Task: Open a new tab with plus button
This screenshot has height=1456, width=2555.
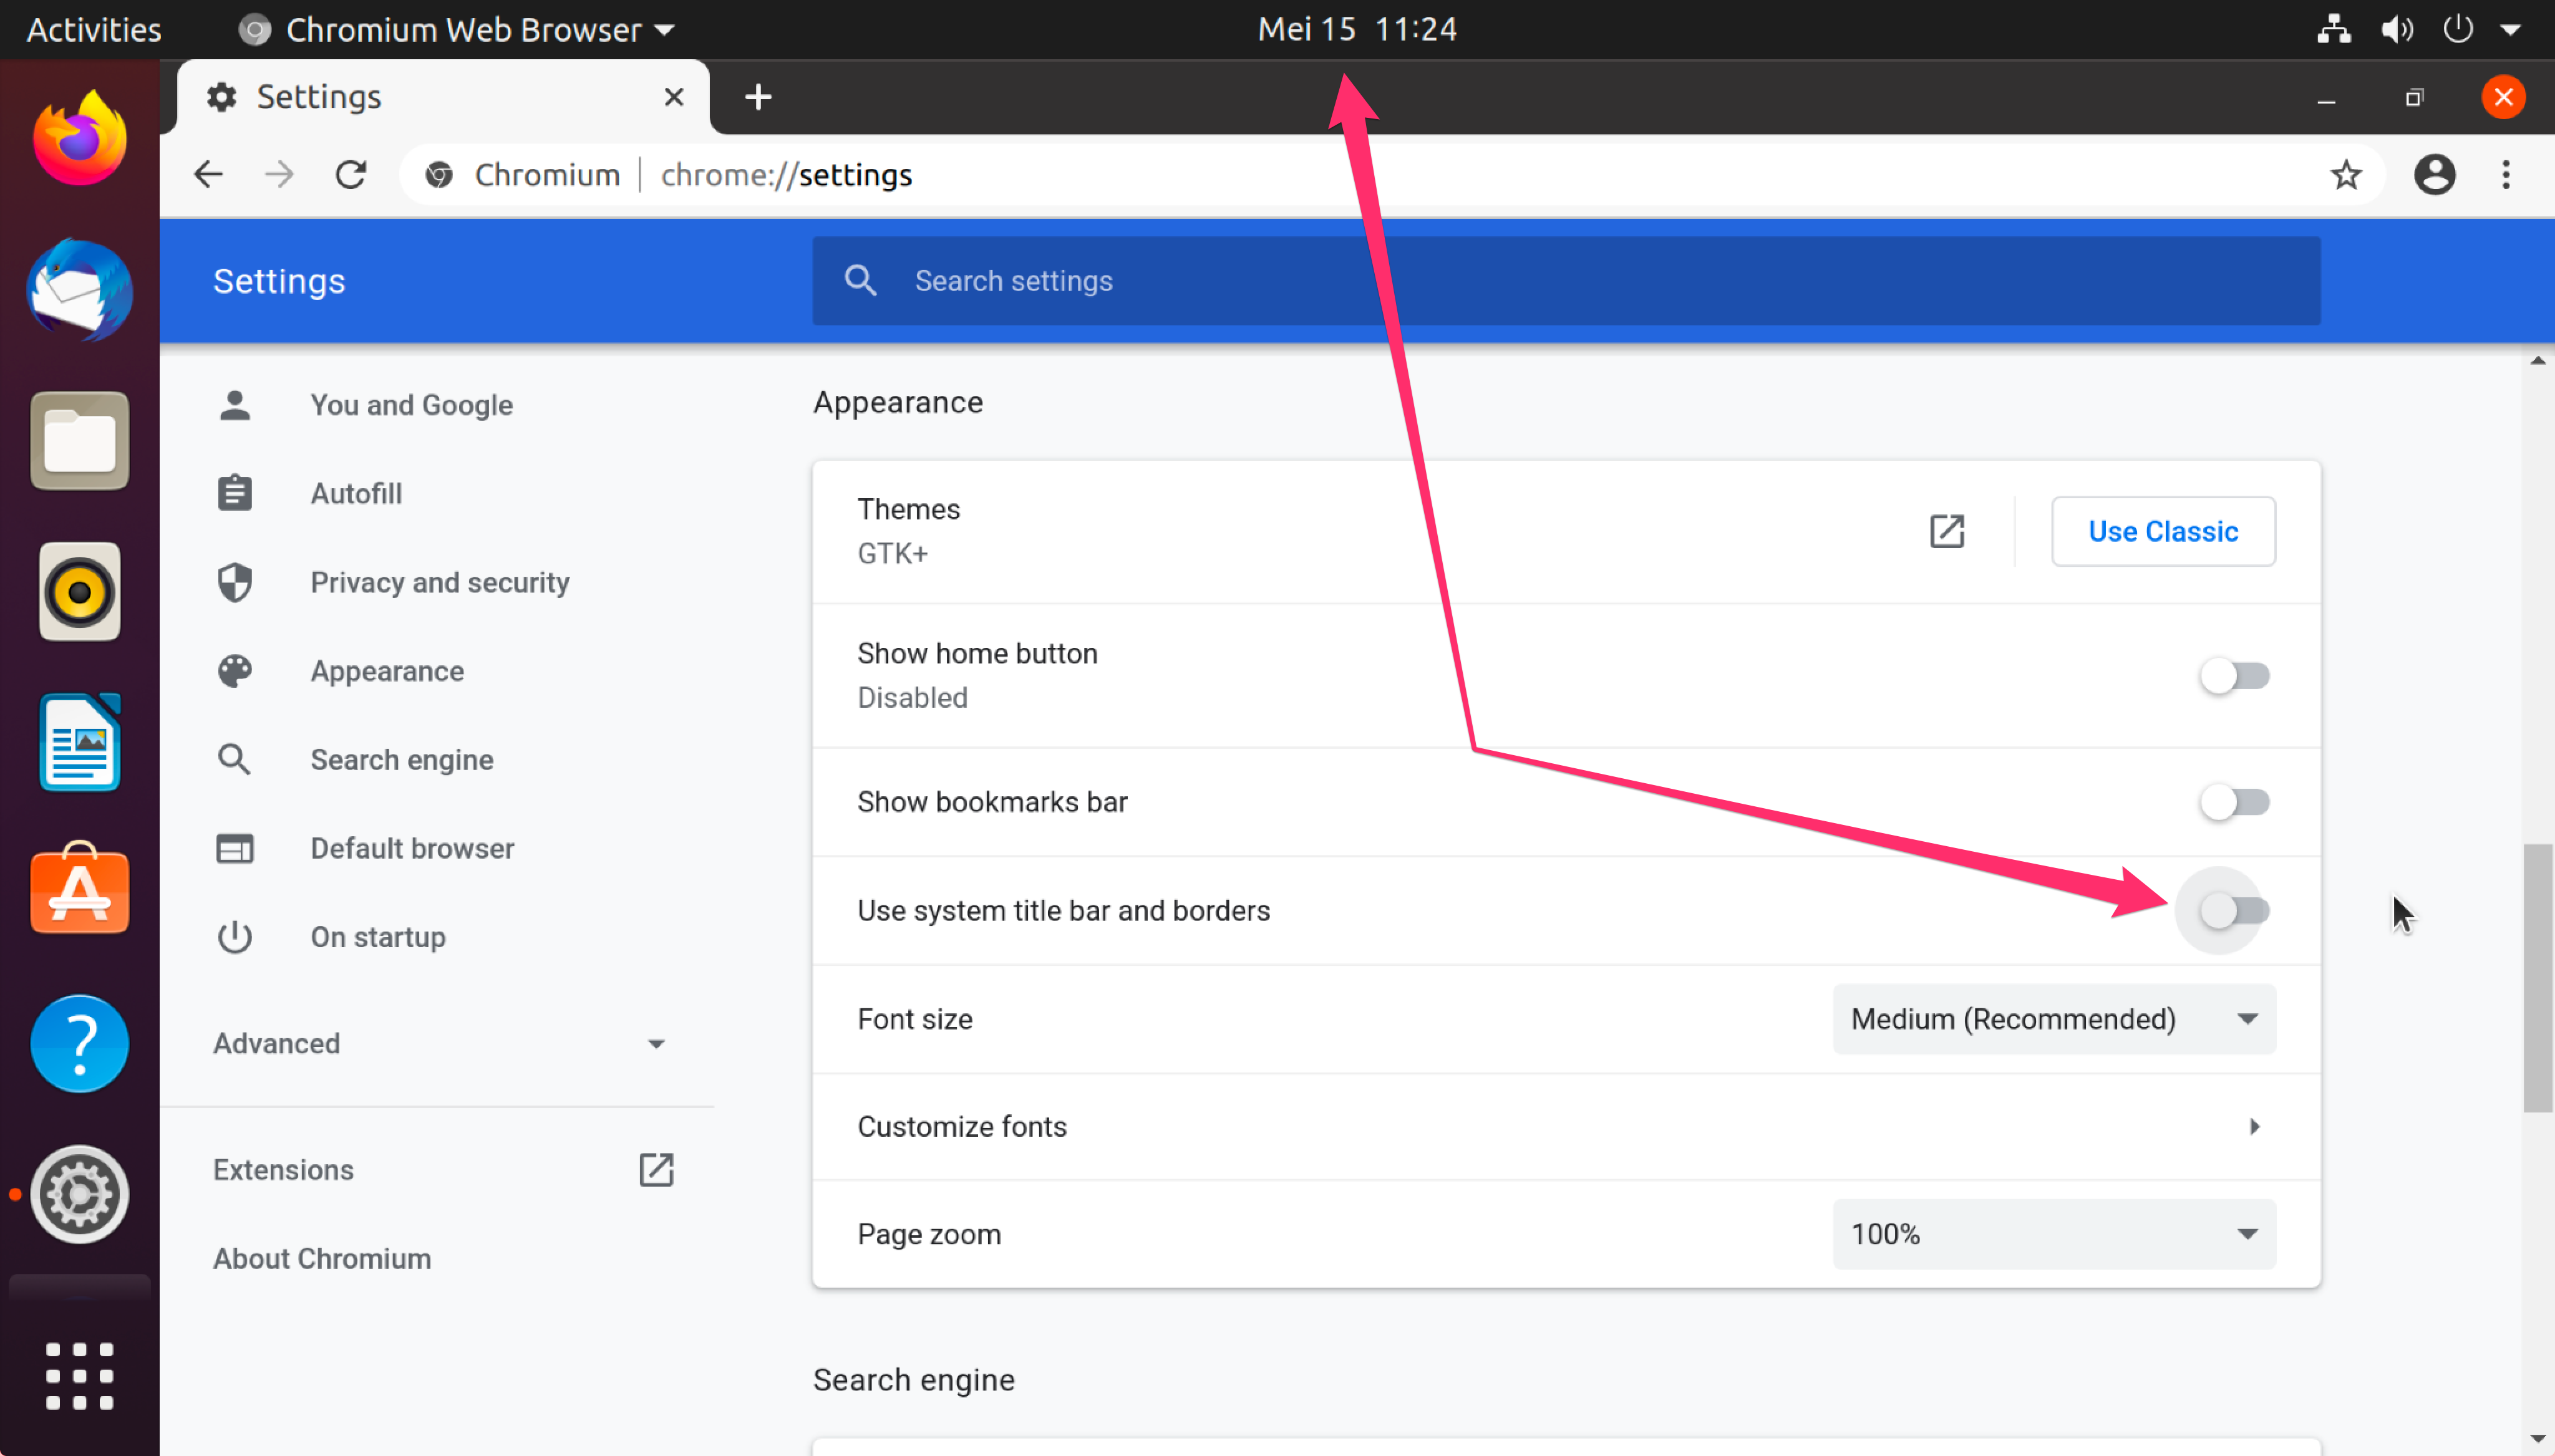Action: tap(759, 97)
